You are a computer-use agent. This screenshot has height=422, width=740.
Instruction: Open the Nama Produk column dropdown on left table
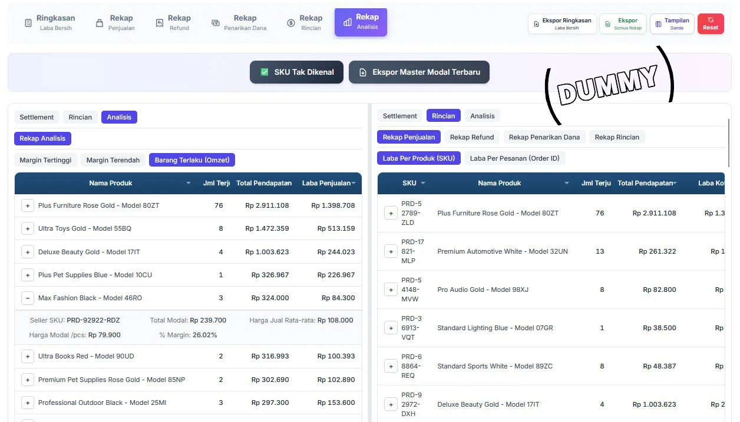coord(189,183)
